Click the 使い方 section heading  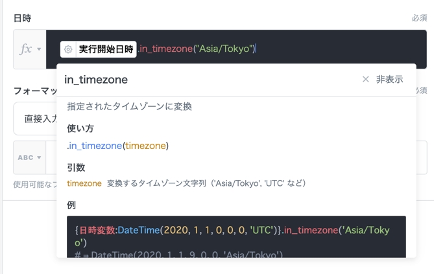80,128
